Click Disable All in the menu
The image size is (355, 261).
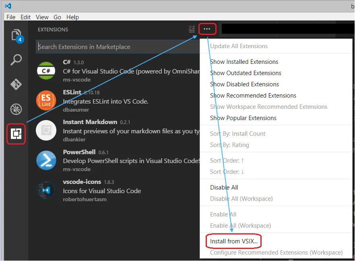click(x=224, y=187)
